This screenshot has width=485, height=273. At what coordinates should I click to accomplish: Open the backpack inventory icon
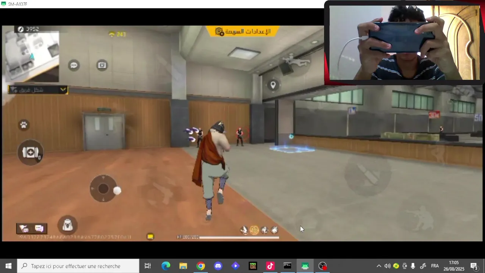coord(67,225)
